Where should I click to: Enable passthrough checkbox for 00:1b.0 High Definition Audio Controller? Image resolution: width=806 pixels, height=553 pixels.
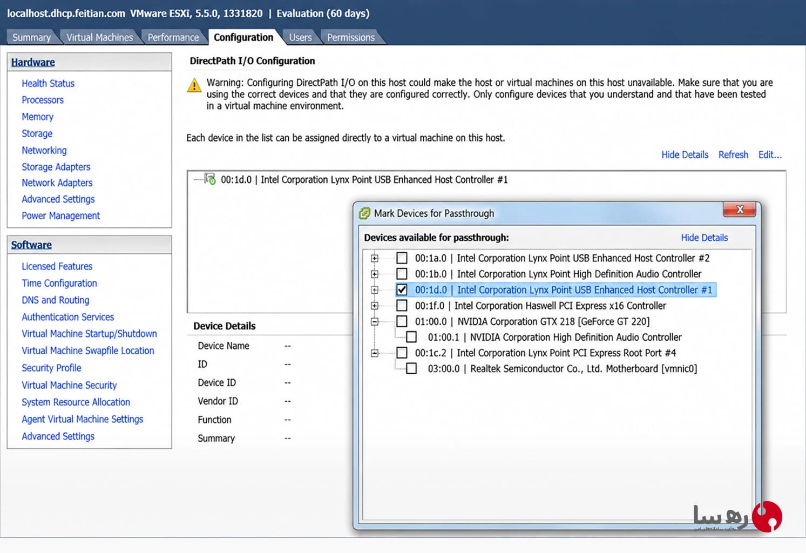tap(402, 274)
